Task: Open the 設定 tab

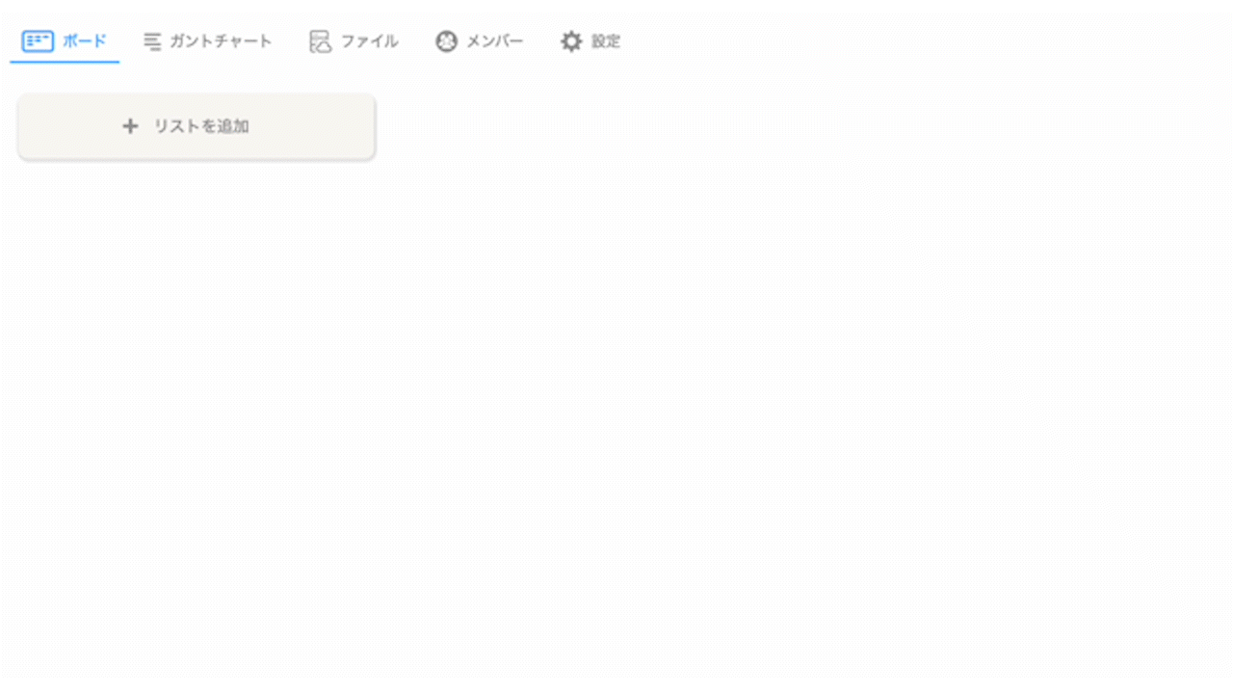Action: pos(590,41)
